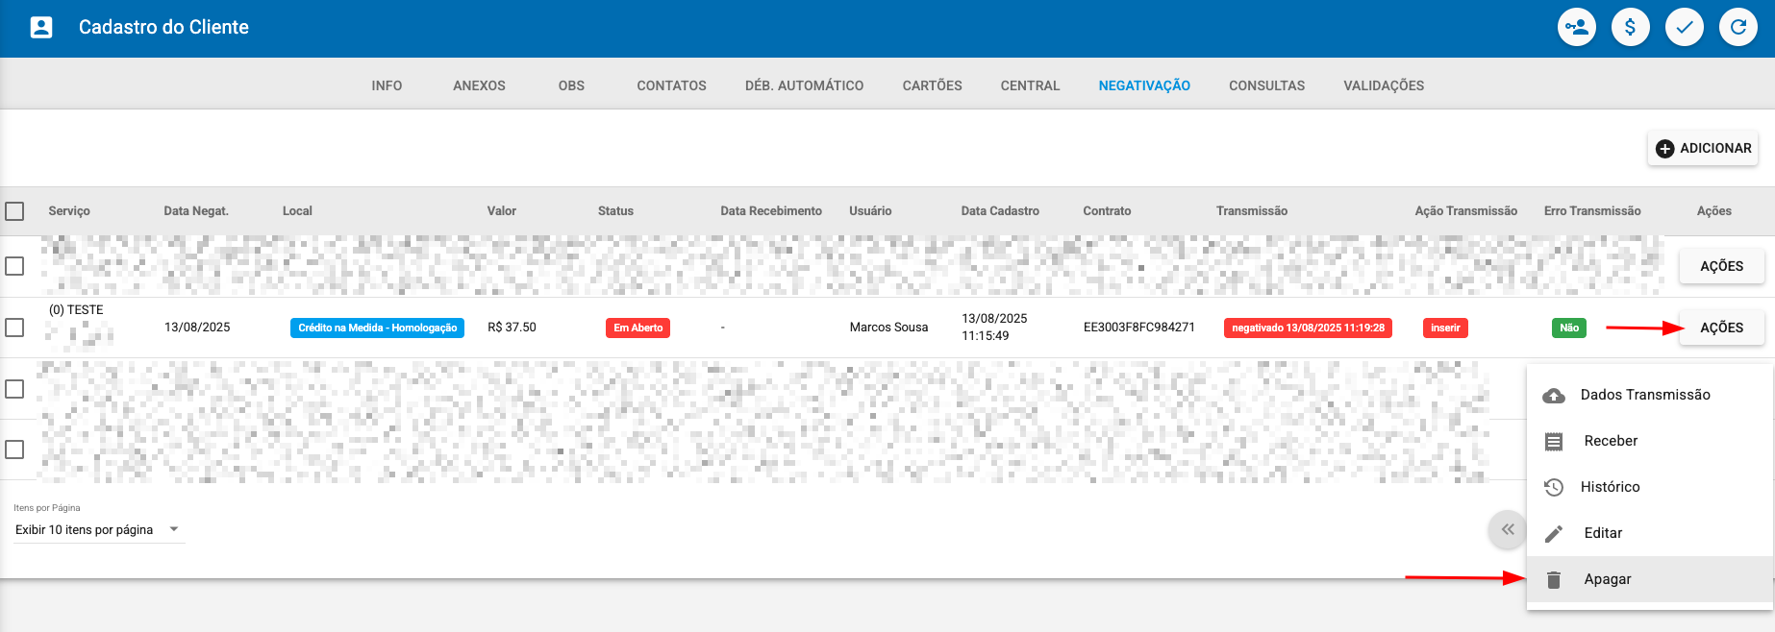The width and height of the screenshot is (1775, 632).
Task: Switch to the CONTATOS tab
Action: coord(671,85)
